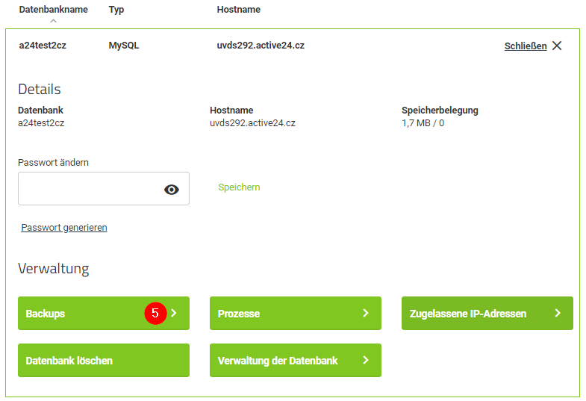Click the X icon next to Schließen
586x401 pixels.
click(x=557, y=46)
